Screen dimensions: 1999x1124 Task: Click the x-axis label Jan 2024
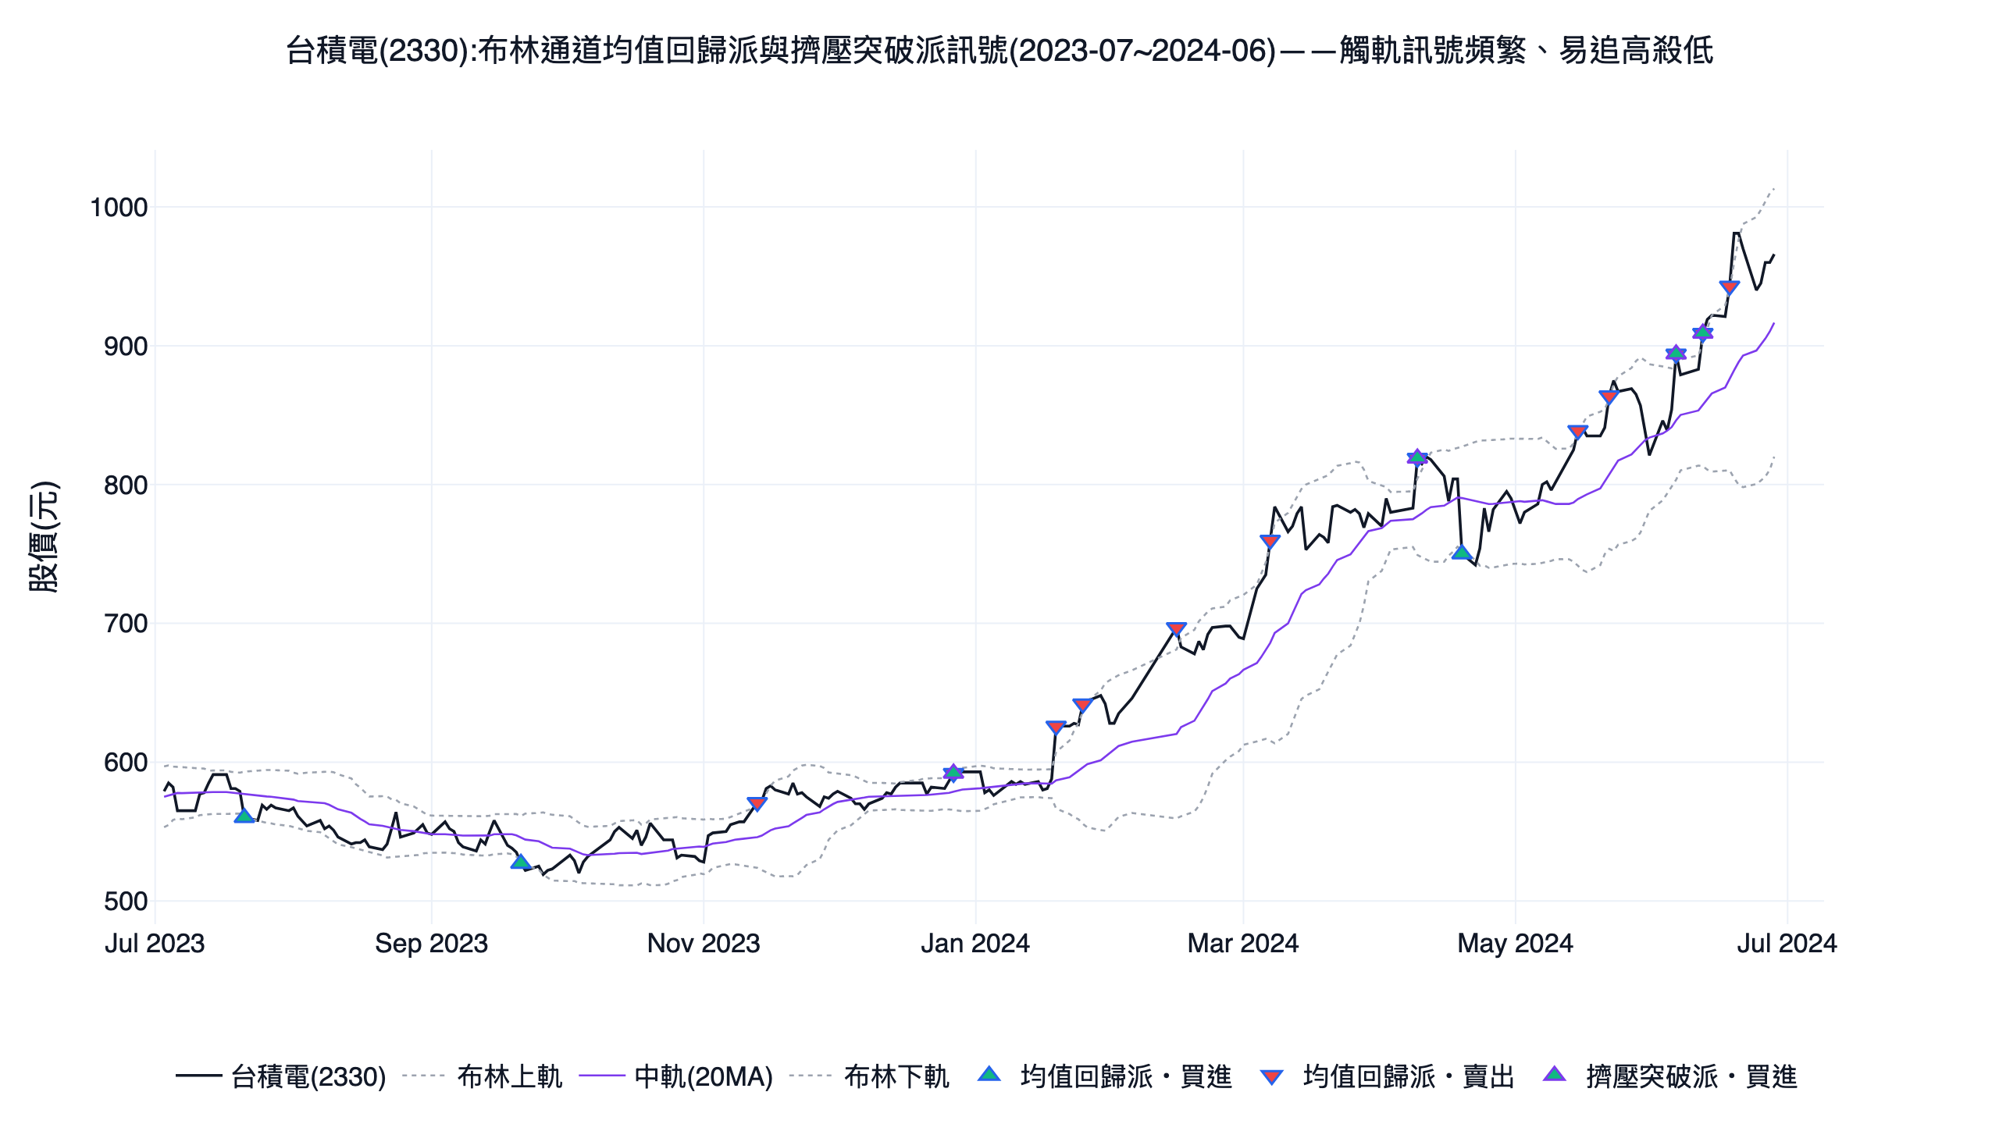(x=975, y=944)
